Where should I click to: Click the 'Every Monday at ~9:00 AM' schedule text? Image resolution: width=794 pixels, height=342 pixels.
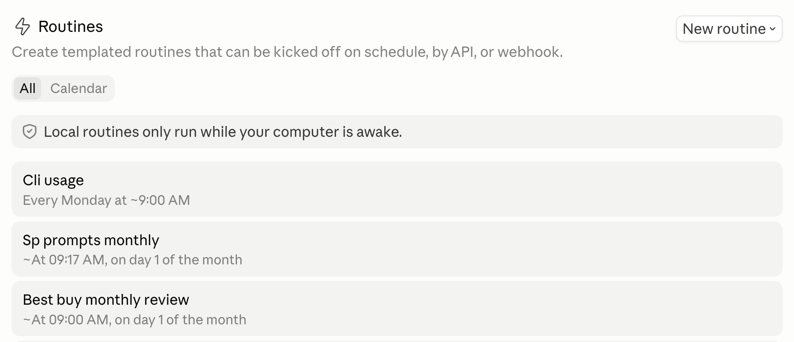click(x=106, y=200)
